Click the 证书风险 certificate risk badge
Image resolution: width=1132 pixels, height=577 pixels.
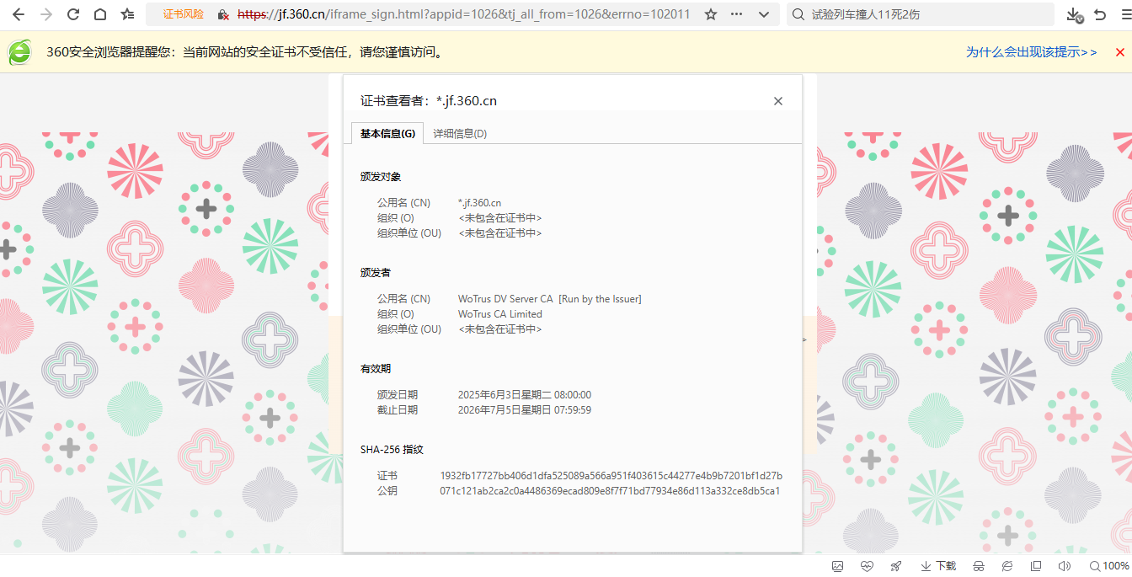coord(184,14)
